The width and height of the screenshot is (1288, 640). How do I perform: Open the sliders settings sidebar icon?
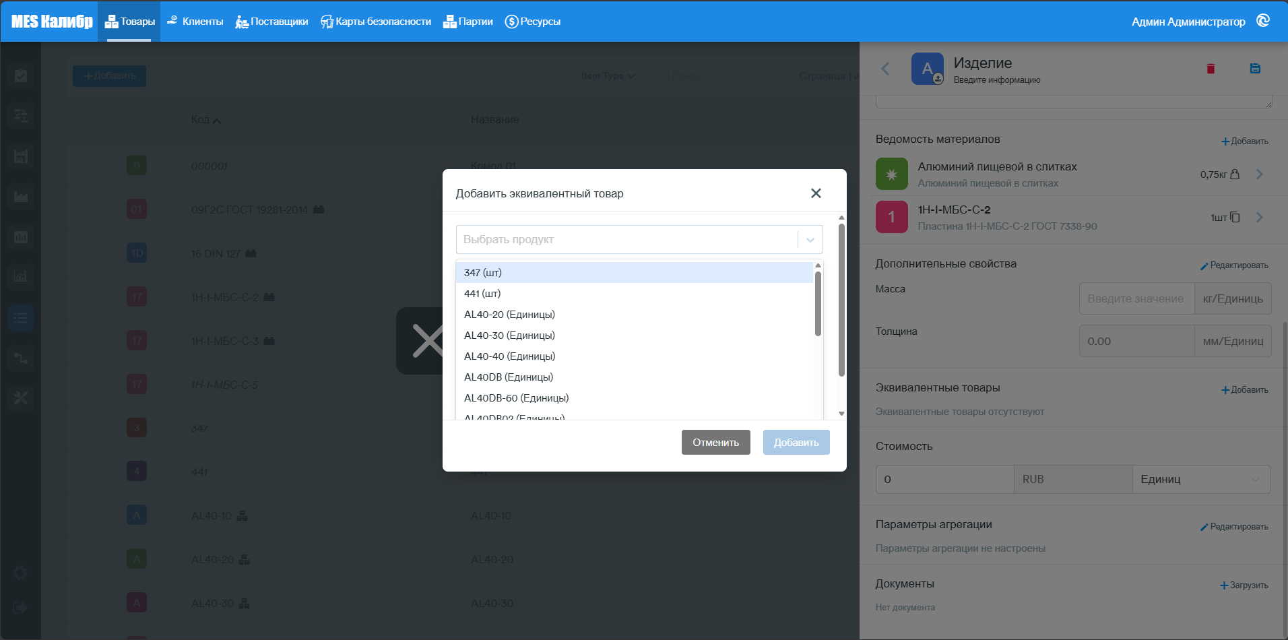click(x=21, y=116)
